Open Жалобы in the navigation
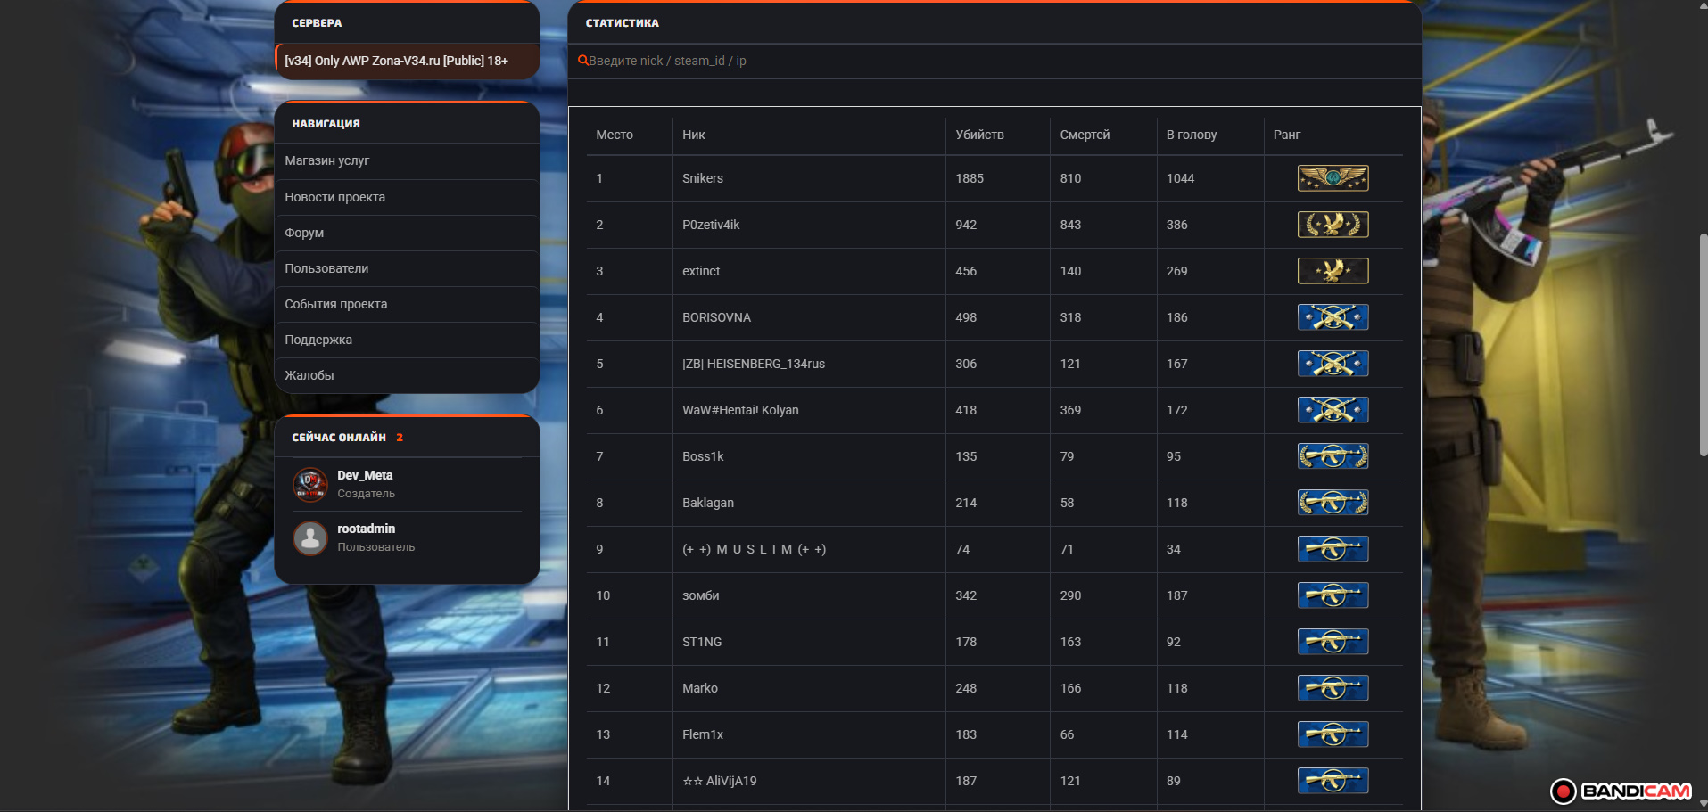1708x812 pixels. click(309, 375)
